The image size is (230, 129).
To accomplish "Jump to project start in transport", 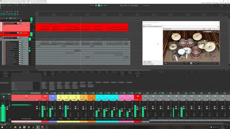I will pos(91,5).
